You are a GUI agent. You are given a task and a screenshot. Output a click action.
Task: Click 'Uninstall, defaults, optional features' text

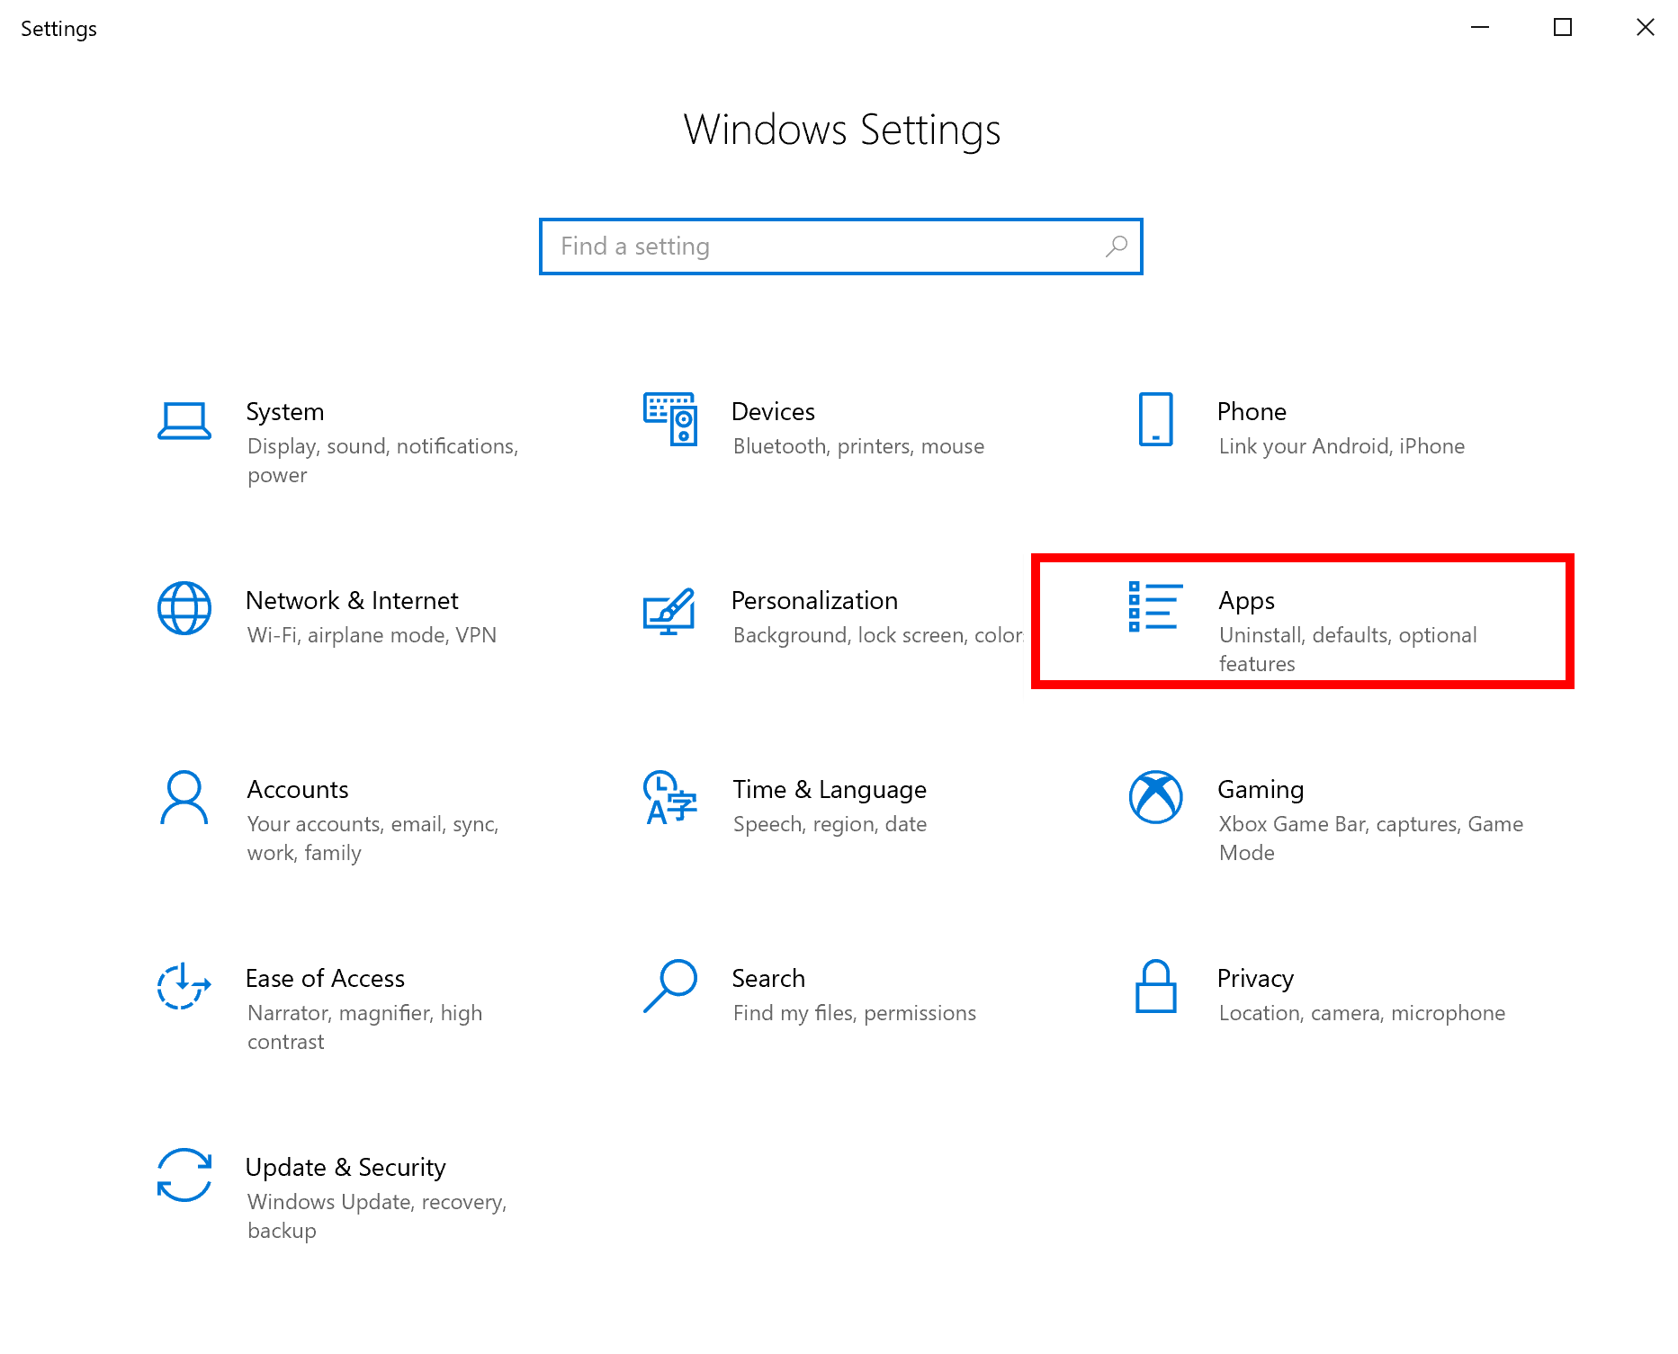pyautogui.click(x=1349, y=650)
